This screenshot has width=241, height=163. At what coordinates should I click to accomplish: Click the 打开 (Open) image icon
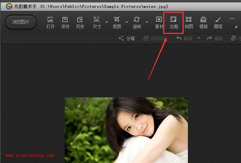[50, 23]
